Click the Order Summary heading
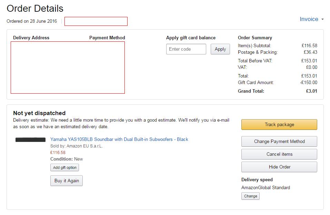Screen dimensions: 330x215 (x=255, y=38)
